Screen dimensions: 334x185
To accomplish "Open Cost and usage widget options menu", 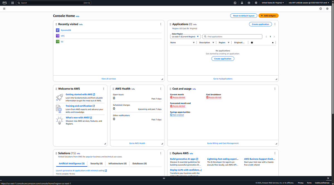I will [275, 89].
